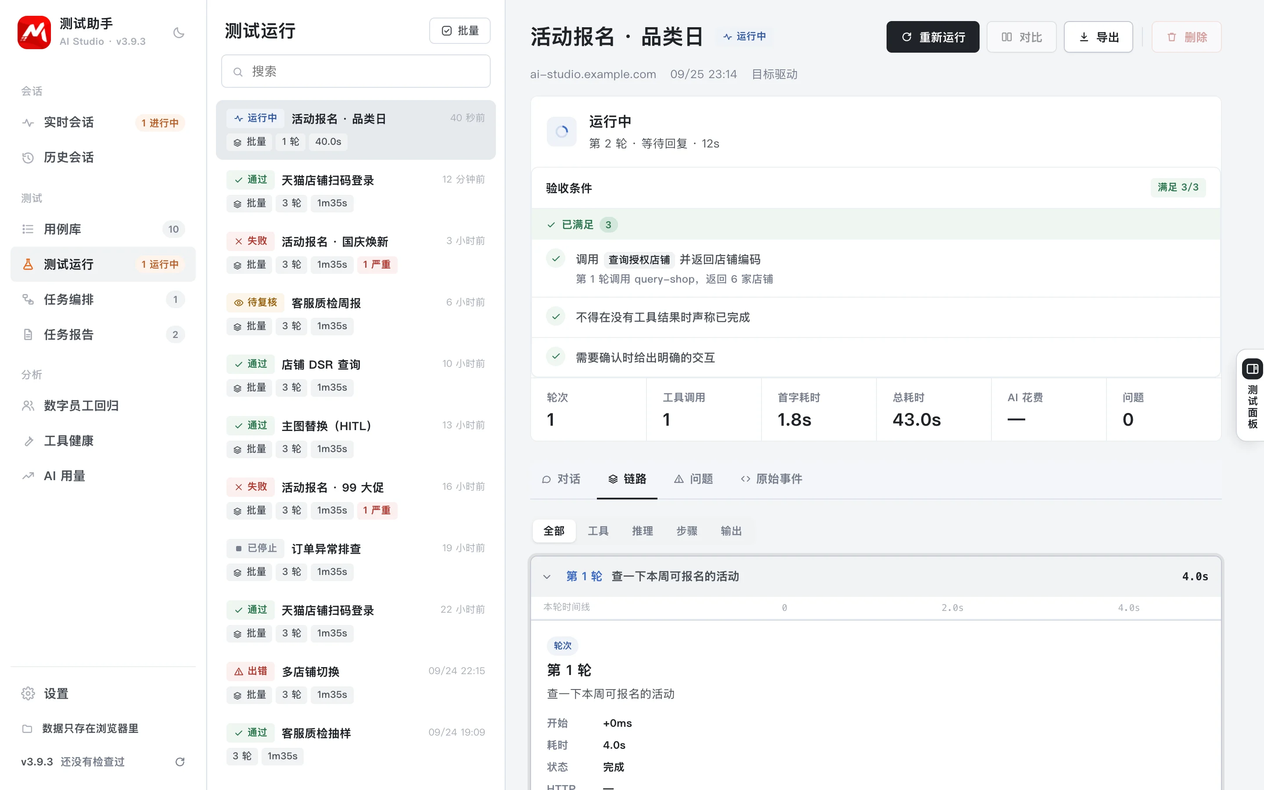Click the refresh icon beside 还没有检查过
This screenshot has width=1264, height=790.
click(x=180, y=762)
